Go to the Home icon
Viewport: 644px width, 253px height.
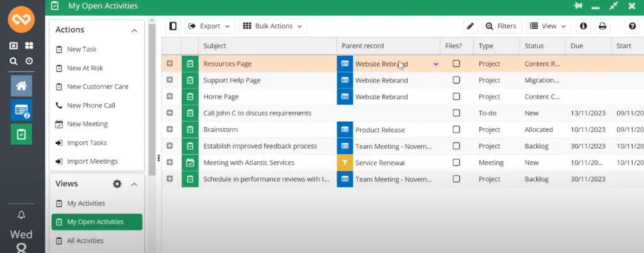tap(21, 86)
